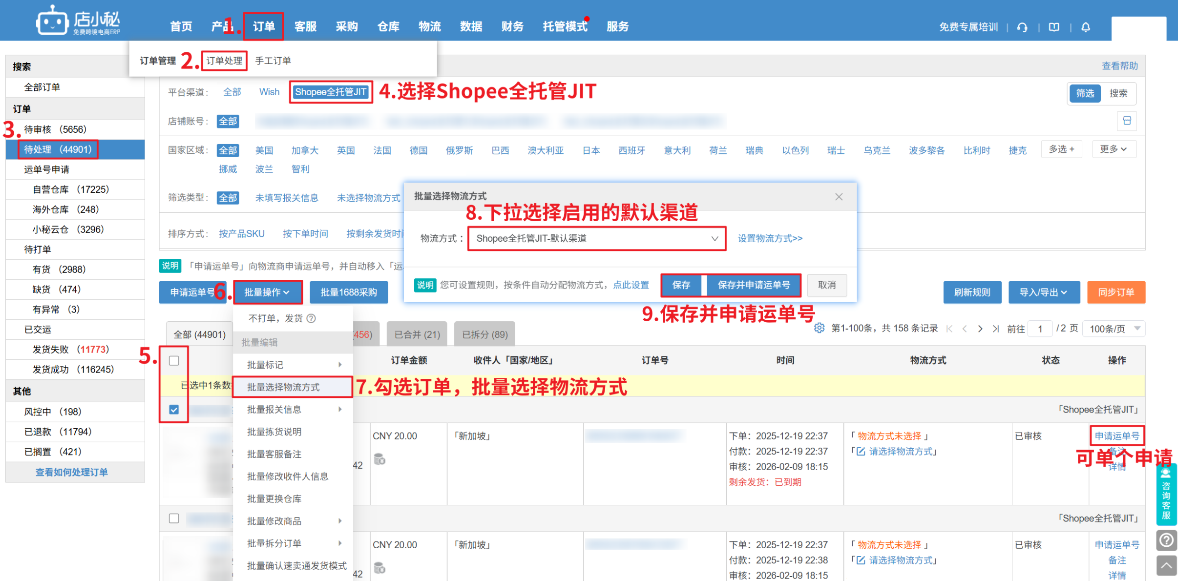The image size is (1178, 581).
Task: Click 保存并申请运单号 button
Action: (x=753, y=285)
